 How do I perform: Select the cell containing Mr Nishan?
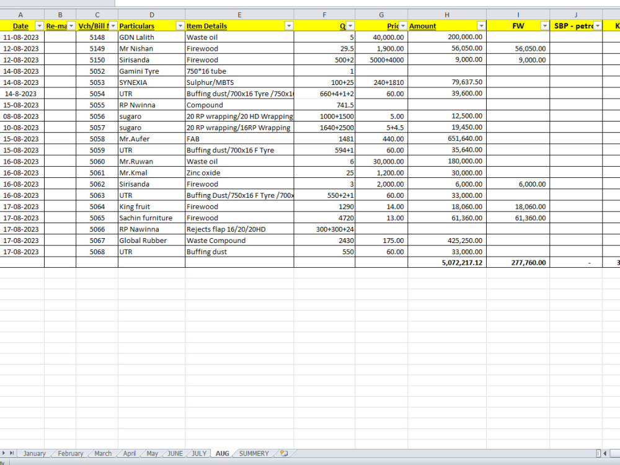click(151, 48)
